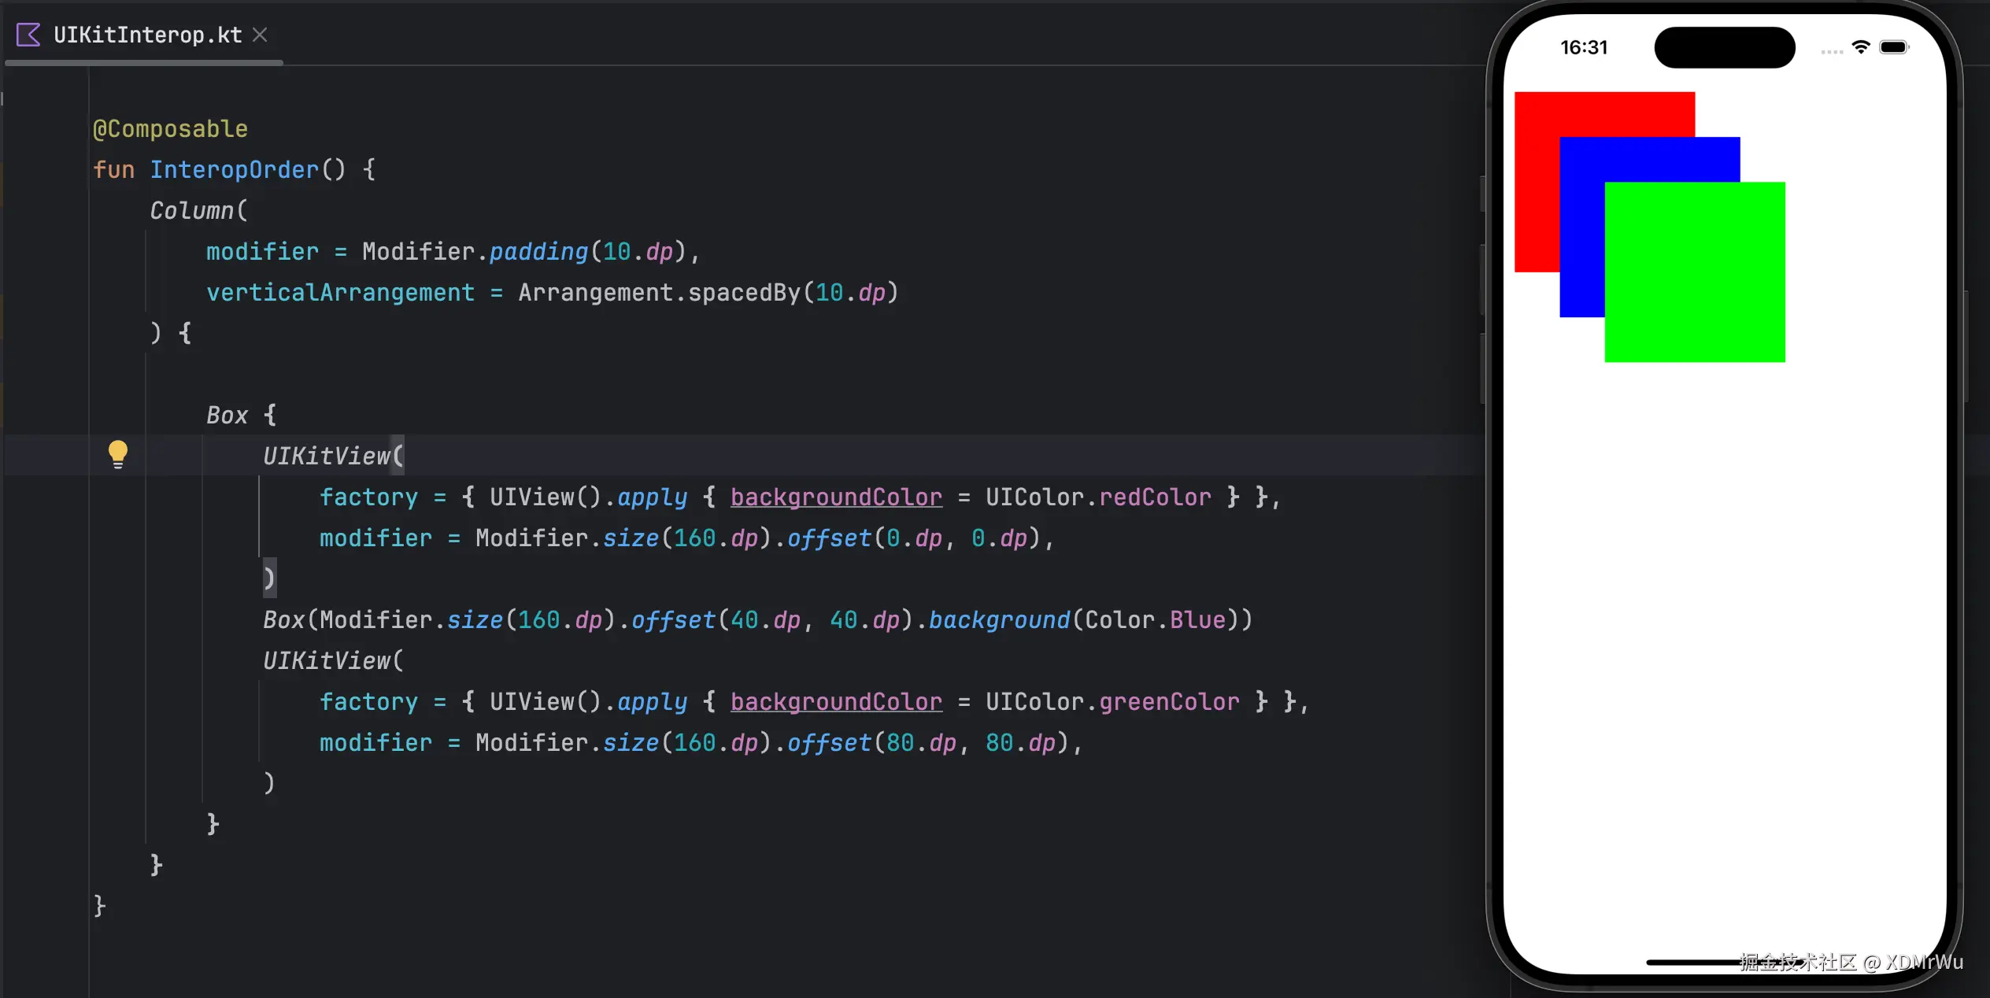This screenshot has height=998, width=1990.
Task: Click the highlighted closing parenthesis after first UIKitView
Action: (269, 579)
